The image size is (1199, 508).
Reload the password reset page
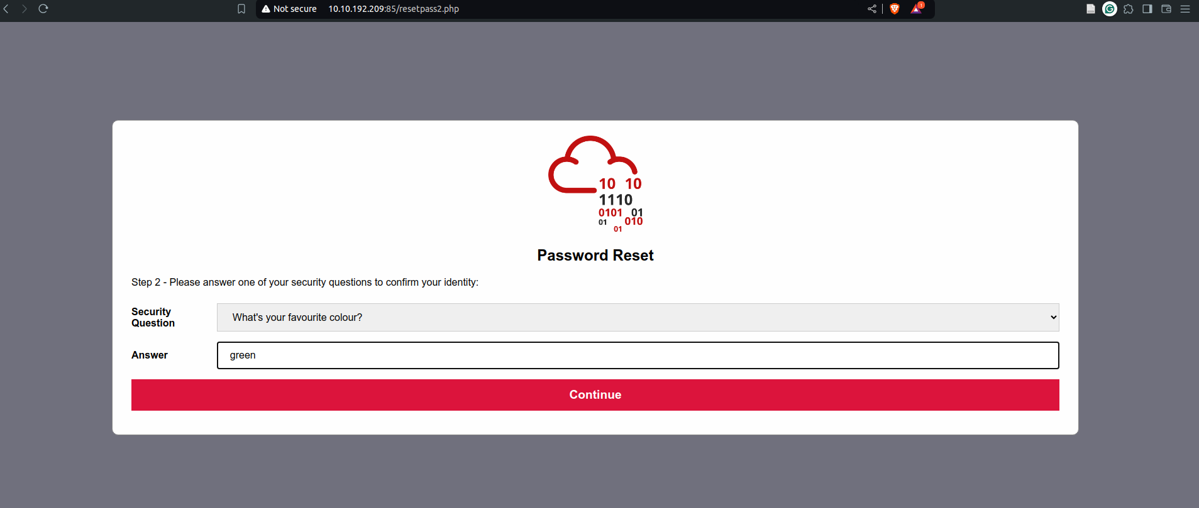point(43,9)
